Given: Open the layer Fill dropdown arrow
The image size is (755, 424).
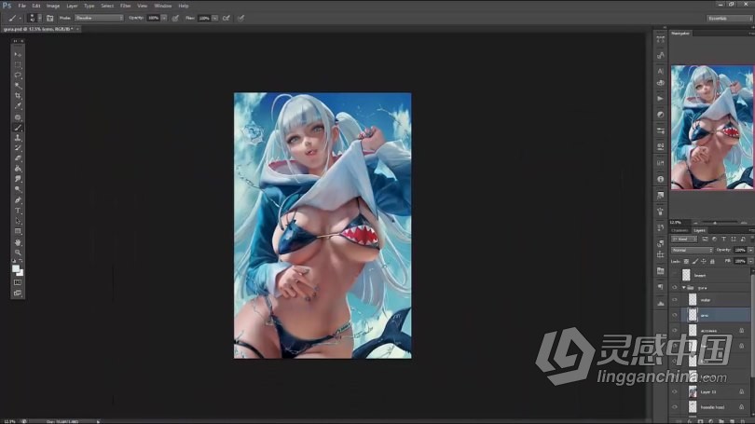Looking at the screenshot, I should [x=750, y=261].
